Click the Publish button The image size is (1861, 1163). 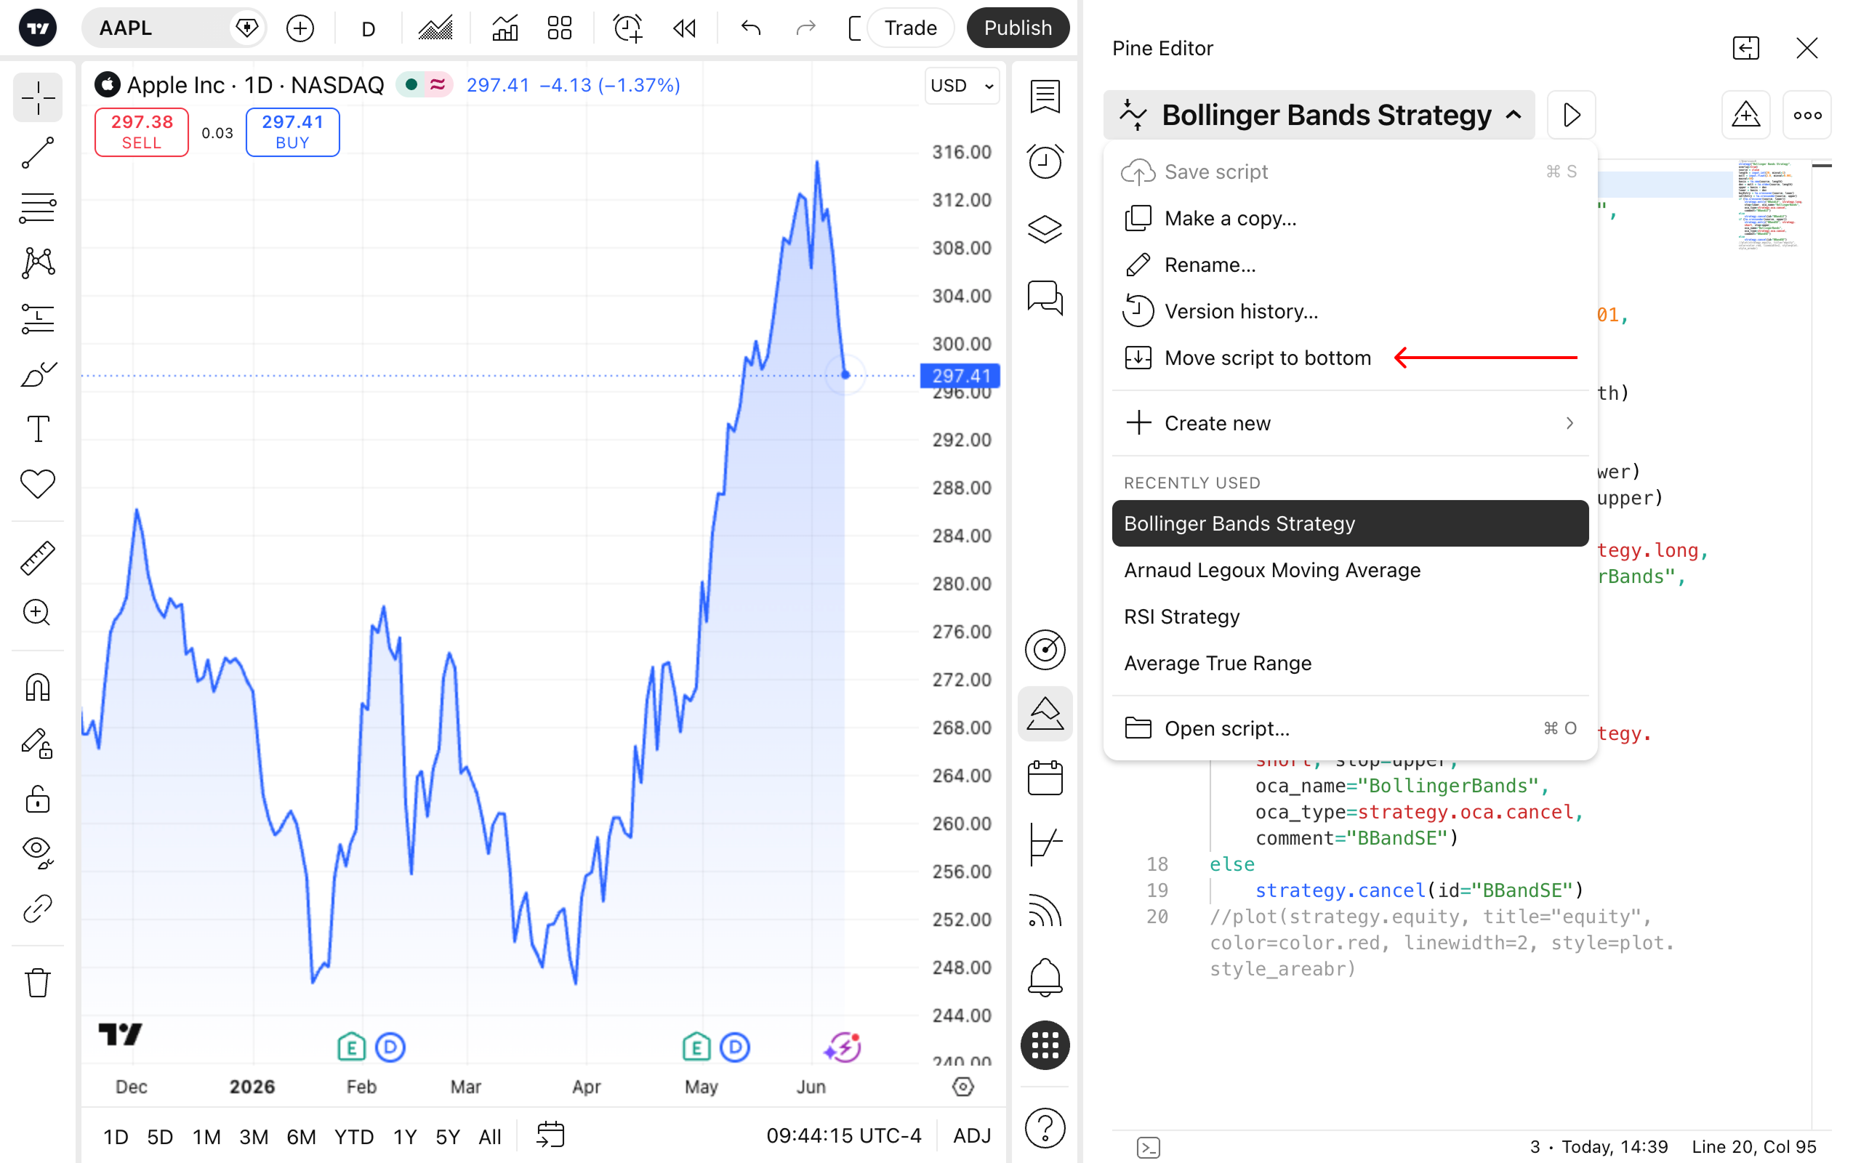tap(1018, 28)
